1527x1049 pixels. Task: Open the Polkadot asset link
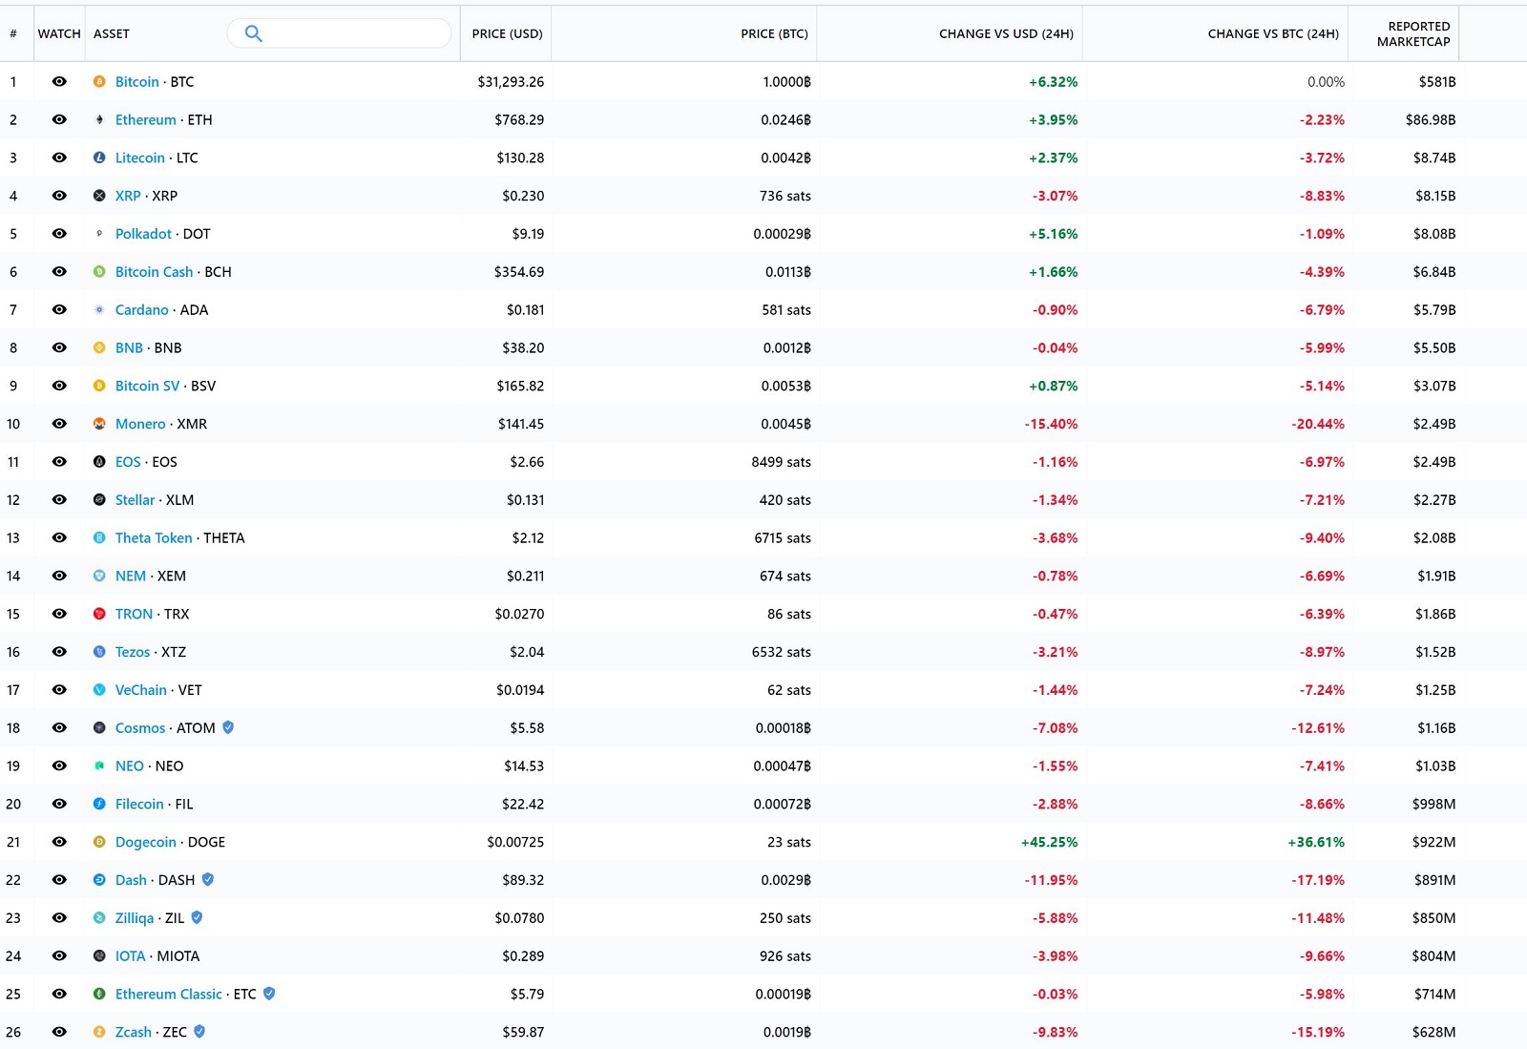tap(143, 234)
